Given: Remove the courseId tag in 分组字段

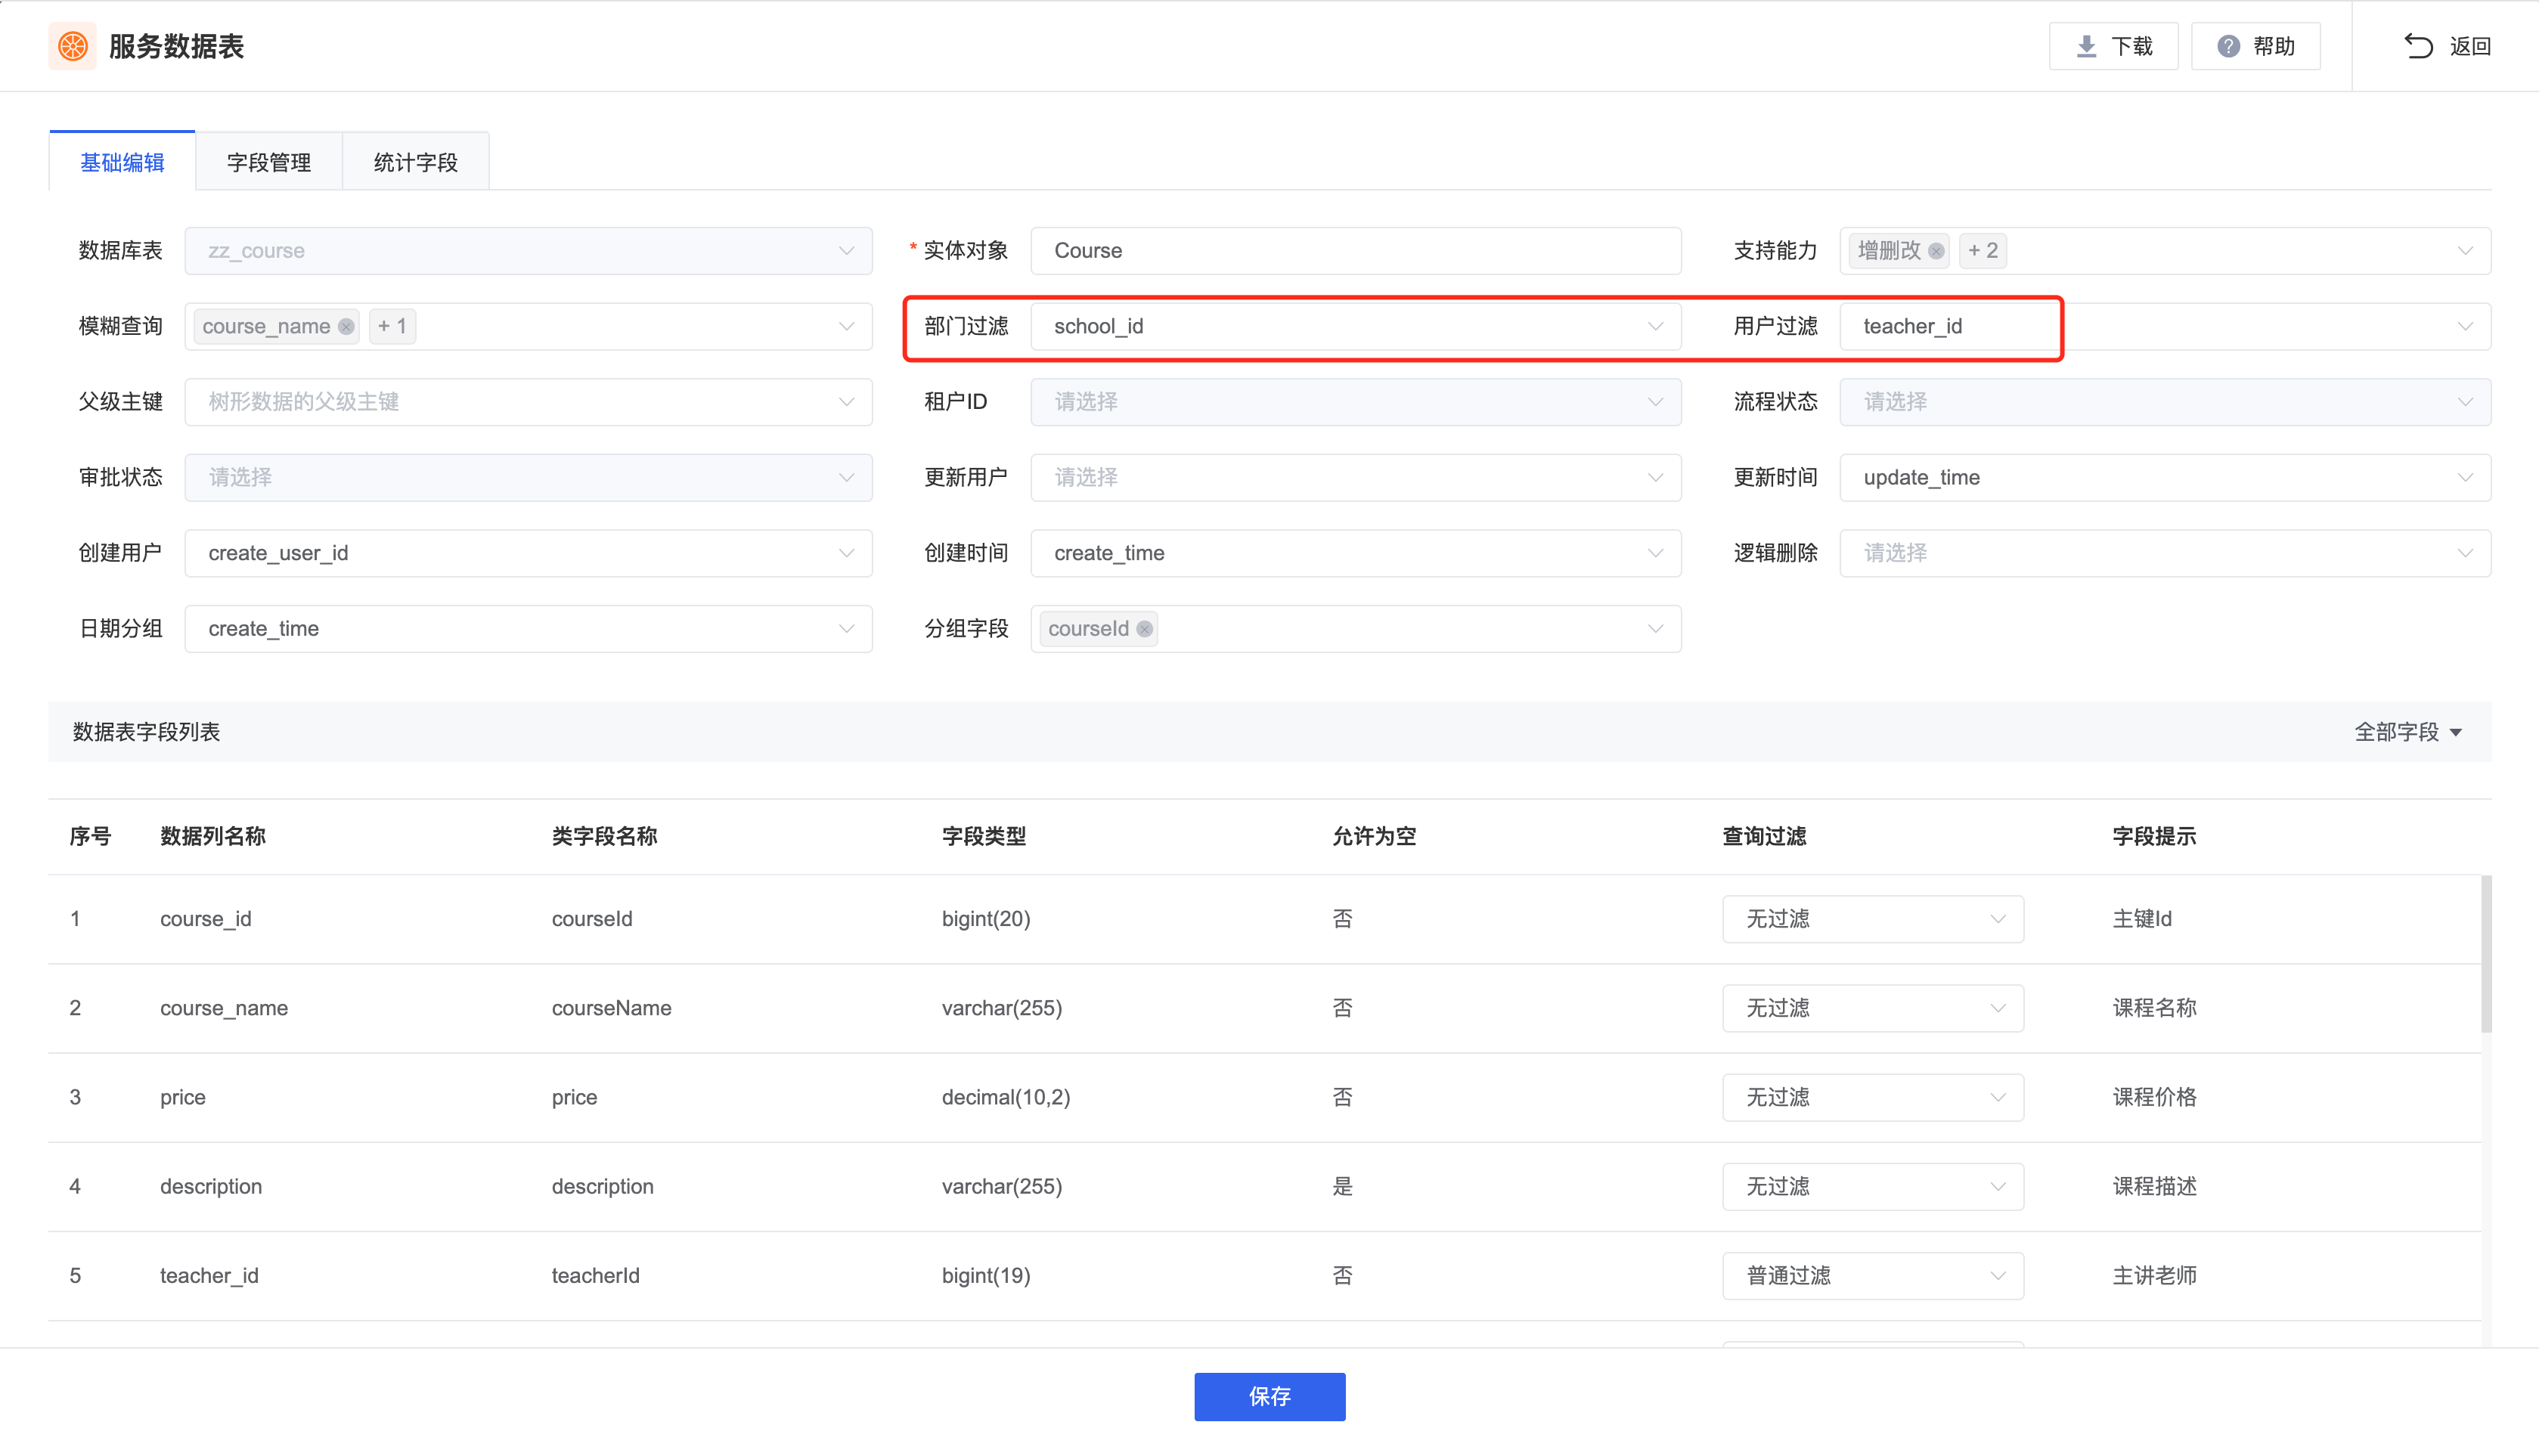Looking at the screenshot, I should 1144,629.
